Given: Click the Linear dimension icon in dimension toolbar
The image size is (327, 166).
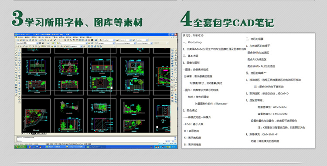Looking at the screenshot, I should pos(17,46).
